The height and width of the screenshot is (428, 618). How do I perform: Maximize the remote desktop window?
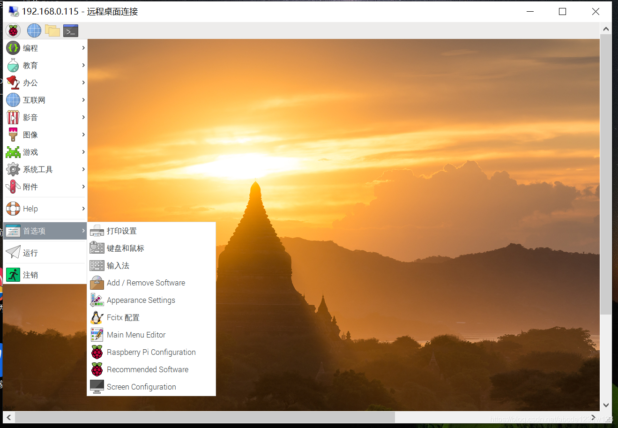tap(563, 11)
